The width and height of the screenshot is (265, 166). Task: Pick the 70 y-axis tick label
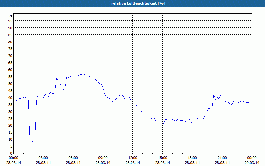(x=10, y=55)
